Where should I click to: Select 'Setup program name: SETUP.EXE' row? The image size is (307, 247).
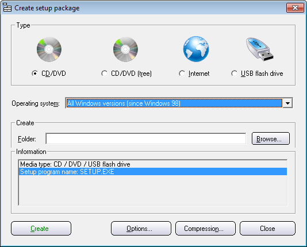(x=153, y=172)
